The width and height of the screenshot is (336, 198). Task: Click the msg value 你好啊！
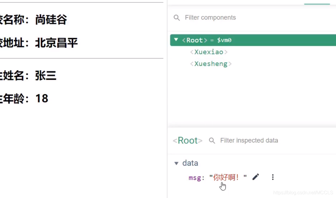(226, 178)
